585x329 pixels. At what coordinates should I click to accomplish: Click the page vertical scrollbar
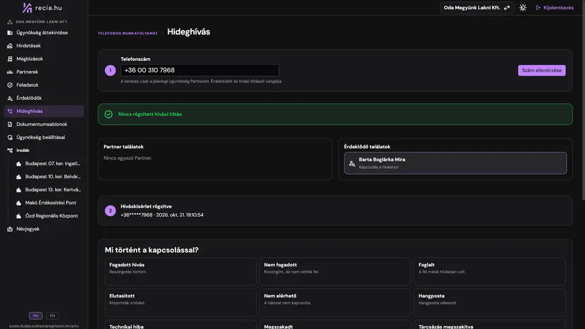tap(583, 101)
